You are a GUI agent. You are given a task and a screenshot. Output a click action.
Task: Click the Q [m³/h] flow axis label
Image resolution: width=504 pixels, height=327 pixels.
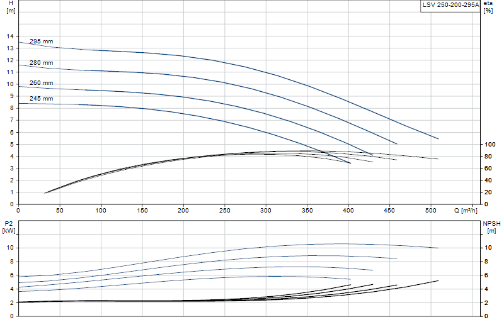466,211
